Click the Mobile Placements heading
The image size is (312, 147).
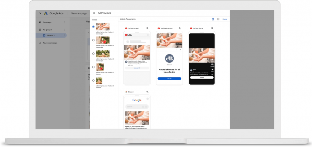(x=128, y=19)
